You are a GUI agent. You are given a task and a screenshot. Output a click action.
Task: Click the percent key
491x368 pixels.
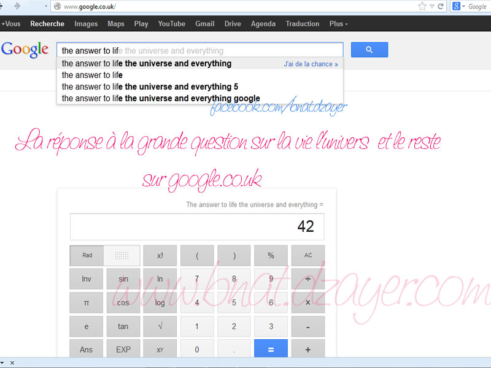[x=271, y=255]
